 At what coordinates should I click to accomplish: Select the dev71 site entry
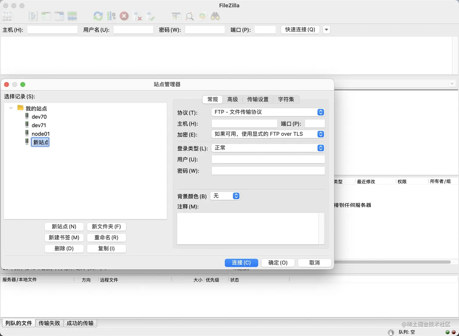39,125
